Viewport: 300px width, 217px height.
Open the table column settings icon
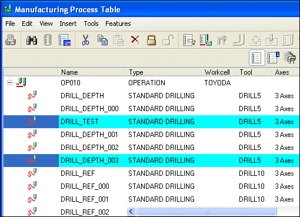pos(65,40)
